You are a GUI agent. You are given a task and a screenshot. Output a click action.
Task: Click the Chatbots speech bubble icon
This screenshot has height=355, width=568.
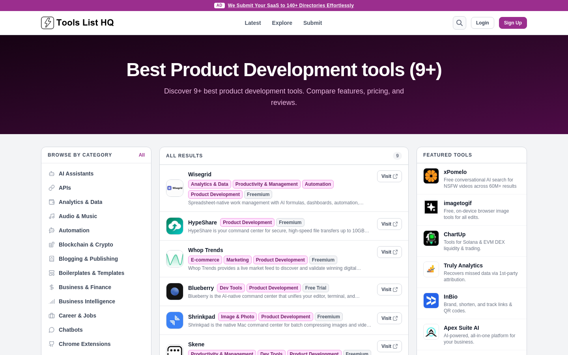coord(52,330)
